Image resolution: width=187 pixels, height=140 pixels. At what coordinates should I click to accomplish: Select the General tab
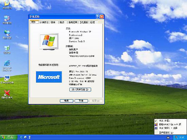(34, 22)
